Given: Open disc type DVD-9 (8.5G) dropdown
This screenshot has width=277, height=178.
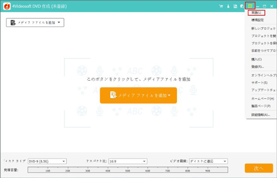Looking at the screenshot, I should point(47,161).
